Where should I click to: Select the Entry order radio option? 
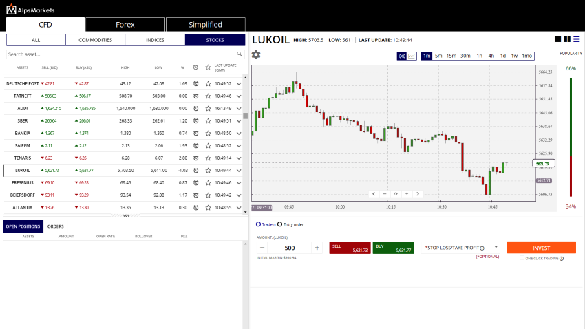(279, 224)
